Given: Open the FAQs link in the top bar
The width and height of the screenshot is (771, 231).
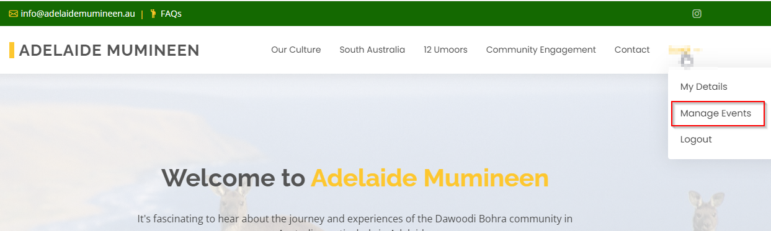Looking at the screenshot, I should (171, 14).
